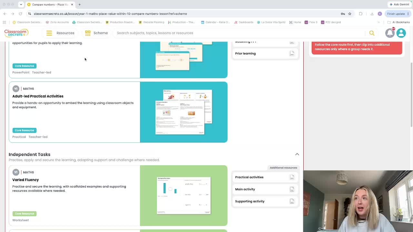Open the Adult-led Practical Activities title
The image size is (413, 232).
click(38, 96)
